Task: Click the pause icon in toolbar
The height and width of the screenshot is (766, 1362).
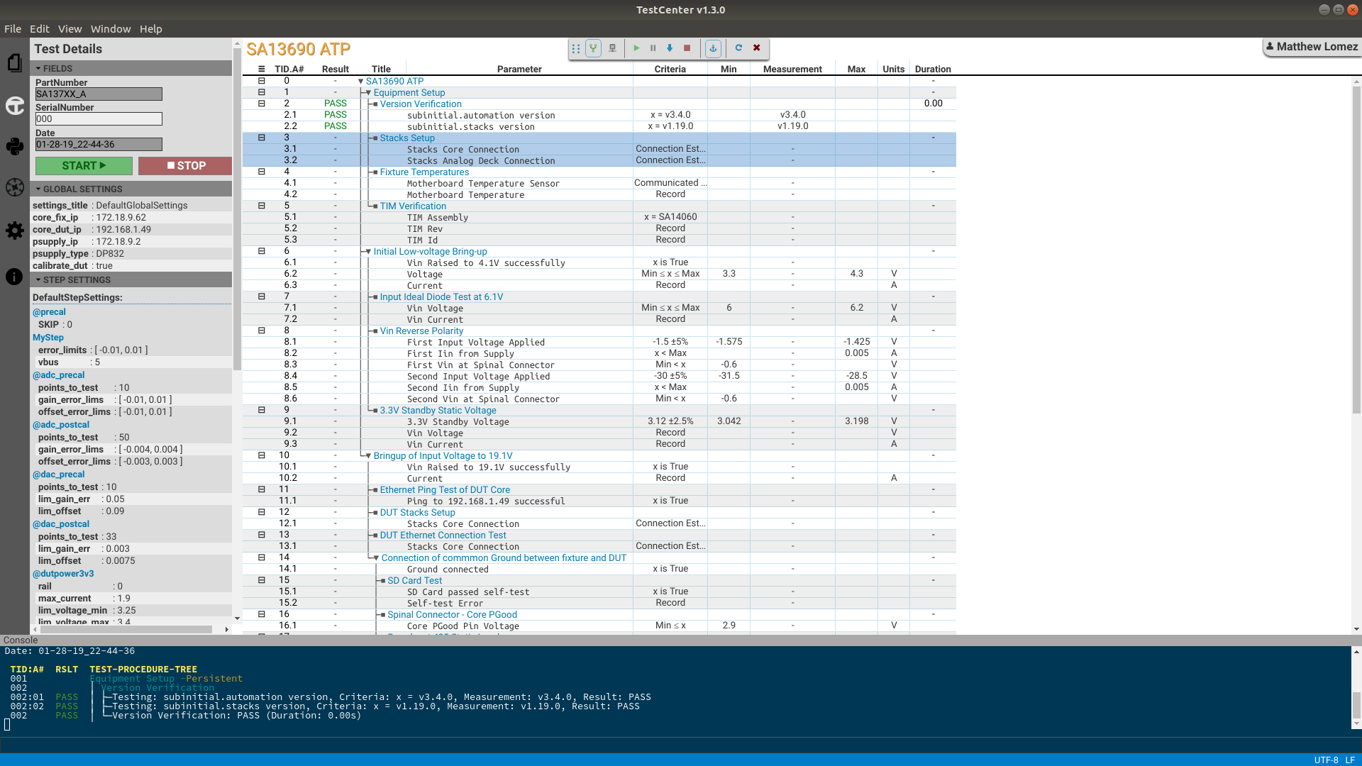Action: 653,48
